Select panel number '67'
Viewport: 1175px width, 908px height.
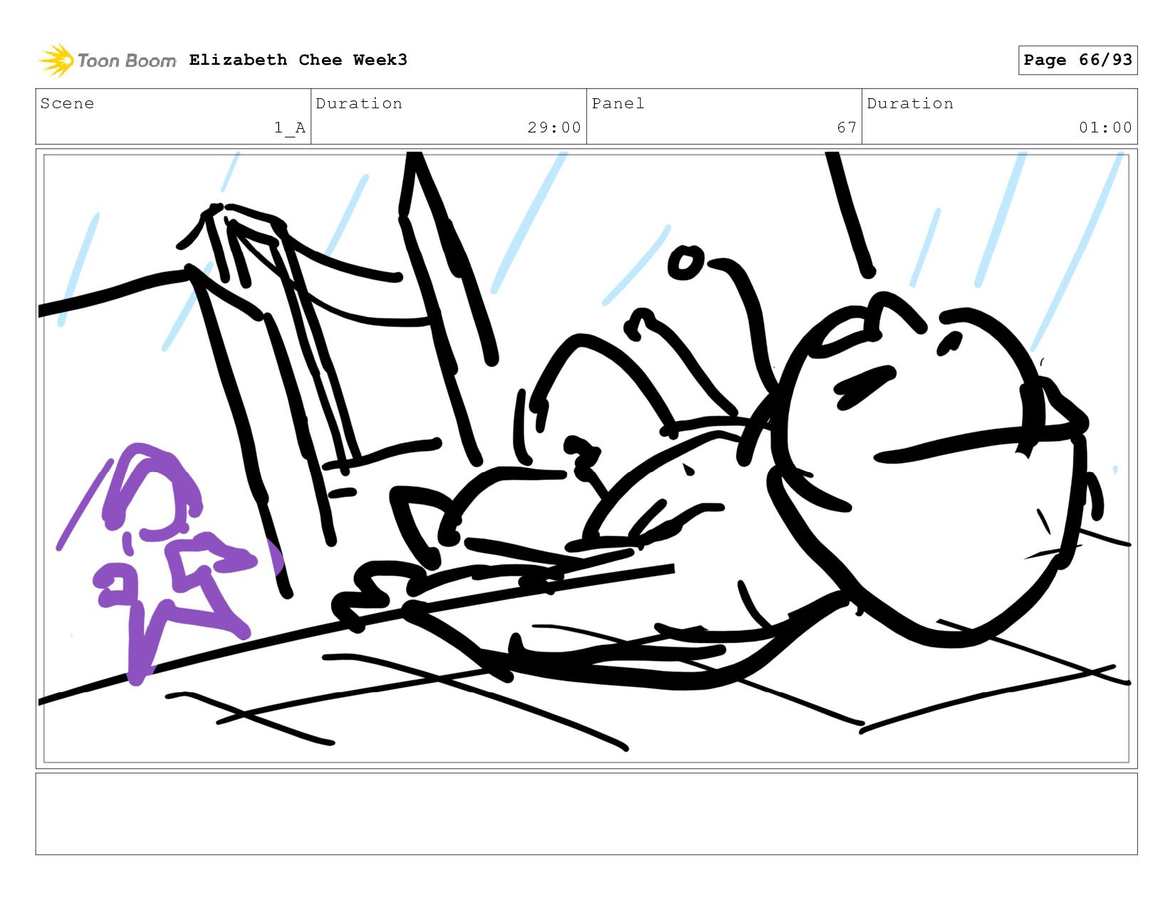(x=847, y=127)
